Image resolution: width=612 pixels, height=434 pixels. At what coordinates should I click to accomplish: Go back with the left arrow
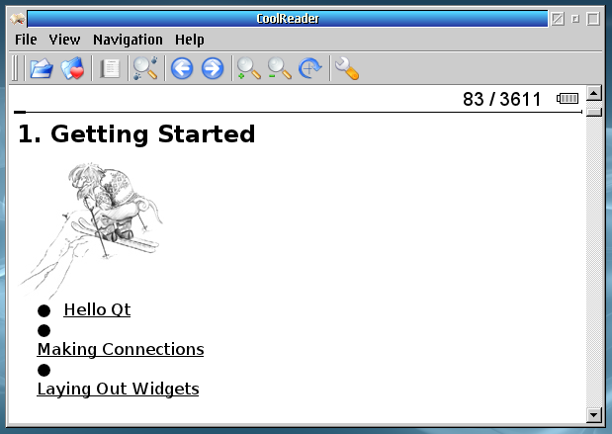point(181,68)
